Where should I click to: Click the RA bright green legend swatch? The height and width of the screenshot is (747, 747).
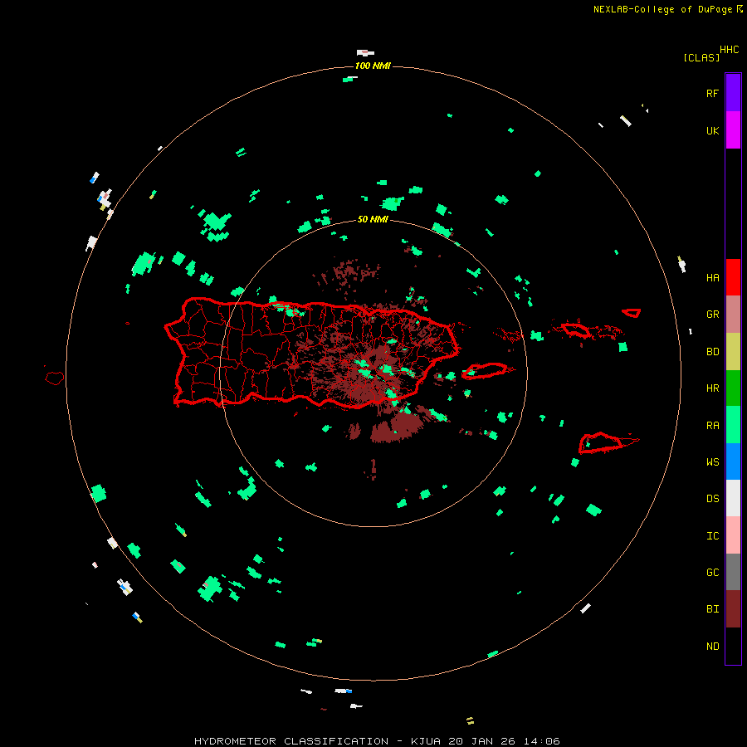click(733, 425)
